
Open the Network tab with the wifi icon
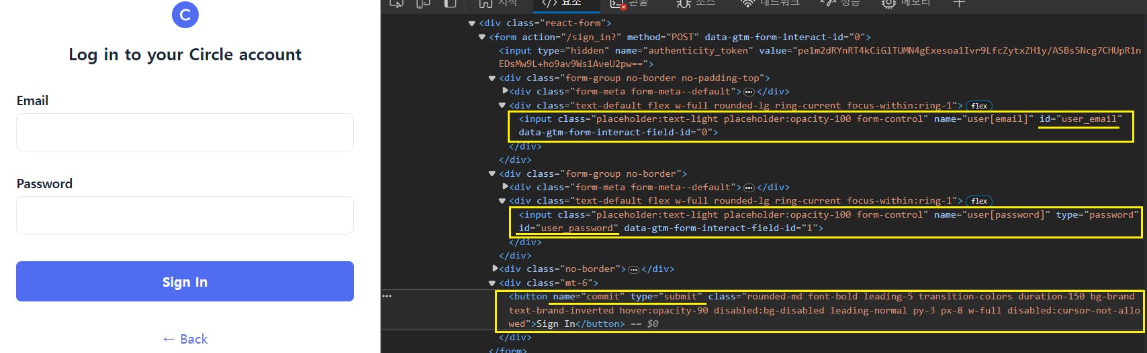point(770,3)
